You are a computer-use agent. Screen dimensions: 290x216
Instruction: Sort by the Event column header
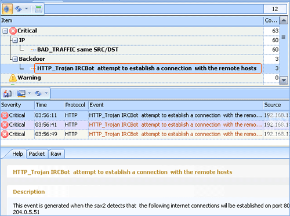pyautogui.click(x=176, y=105)
